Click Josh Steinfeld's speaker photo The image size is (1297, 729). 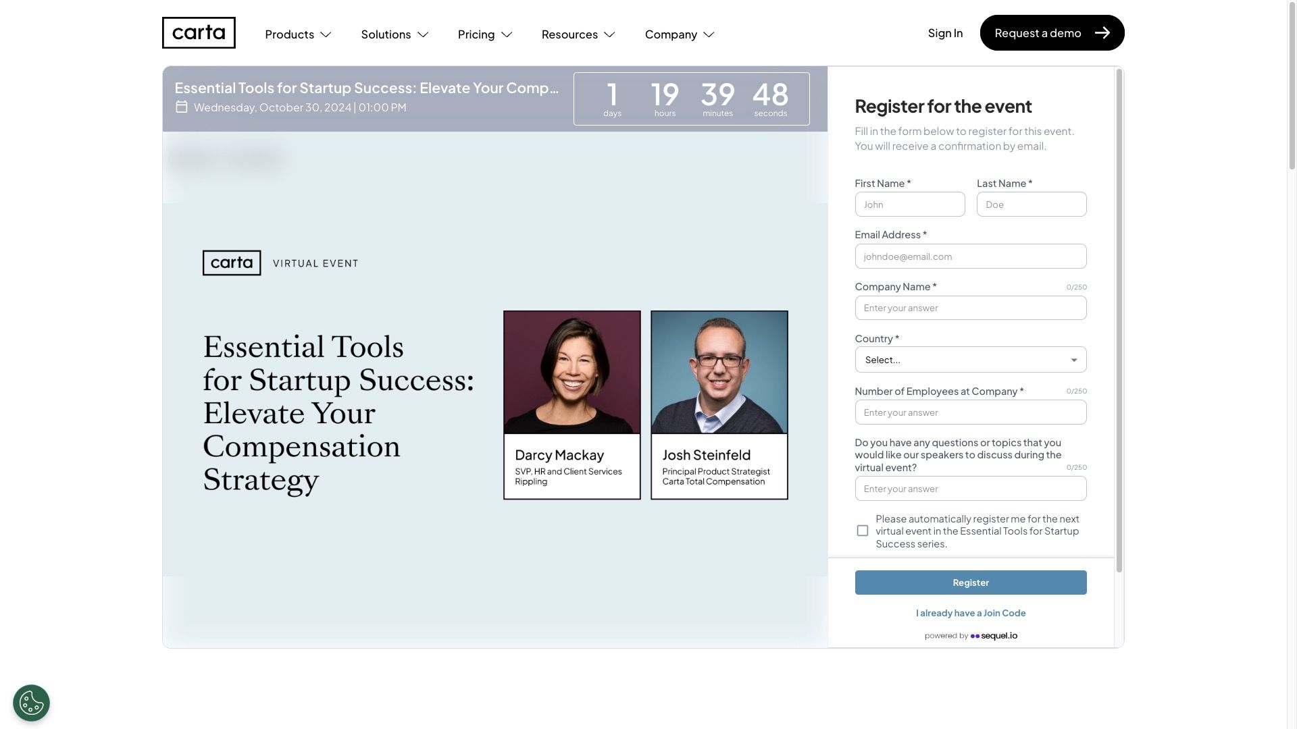[x=719, y=373]
